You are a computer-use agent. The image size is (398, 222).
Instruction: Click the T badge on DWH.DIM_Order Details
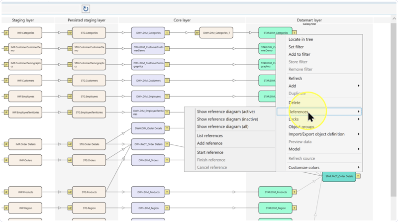167,128
